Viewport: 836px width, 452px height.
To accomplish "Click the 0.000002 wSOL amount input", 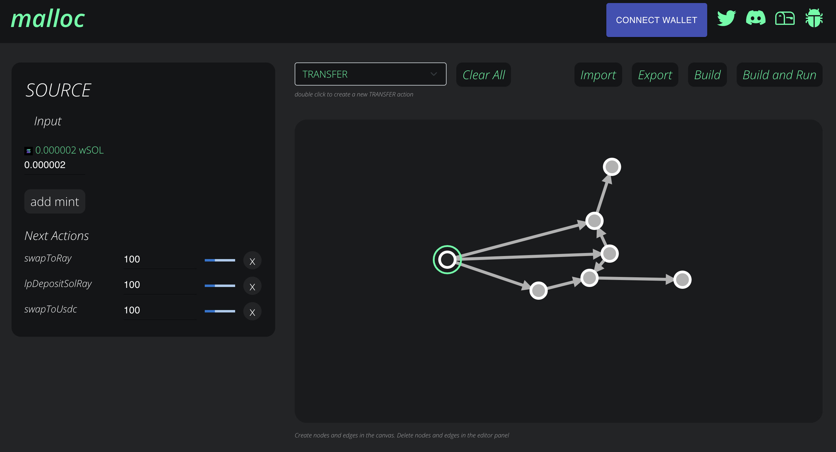I will pyautogui.click(x=54, y=165).
